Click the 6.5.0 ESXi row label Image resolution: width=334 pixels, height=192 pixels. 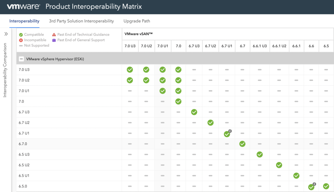pyautogui.click(x=23, y=186)
